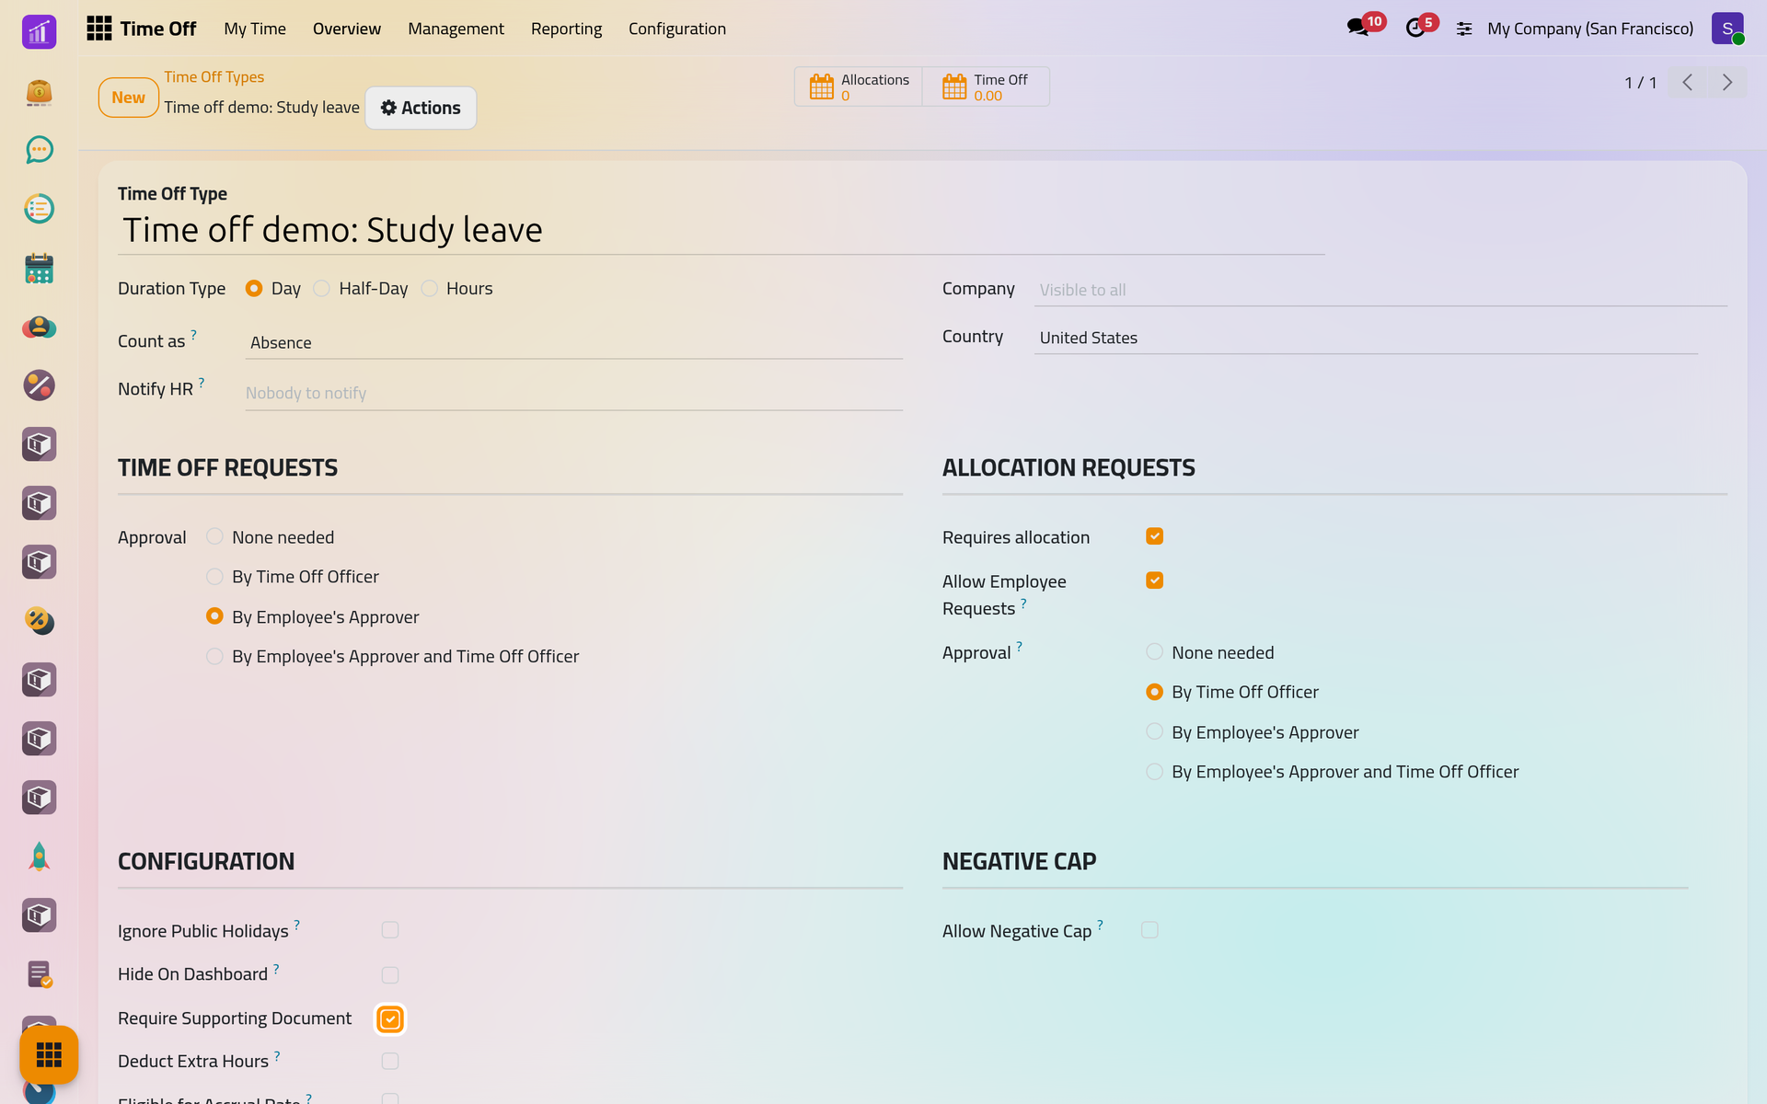Open the Actions gear menu
Viewport: 1767px width, 1104px height.
coord(421,108)
